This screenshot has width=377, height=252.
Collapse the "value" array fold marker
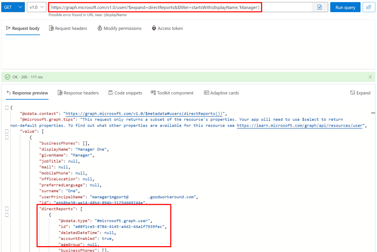(7, 132)
